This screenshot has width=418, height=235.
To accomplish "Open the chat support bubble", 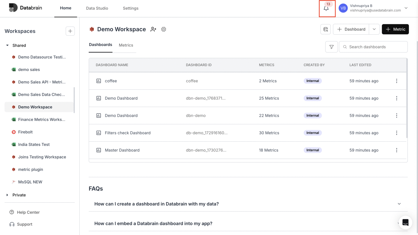I will (x=405, y=222).
